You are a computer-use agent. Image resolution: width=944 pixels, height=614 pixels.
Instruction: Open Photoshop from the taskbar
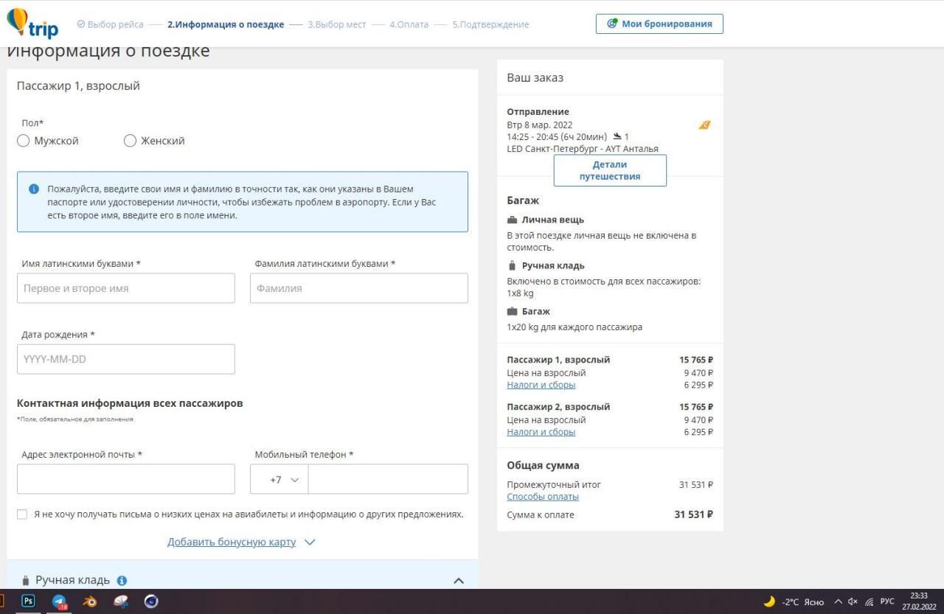pyautogui.click(x=28, y=601)
